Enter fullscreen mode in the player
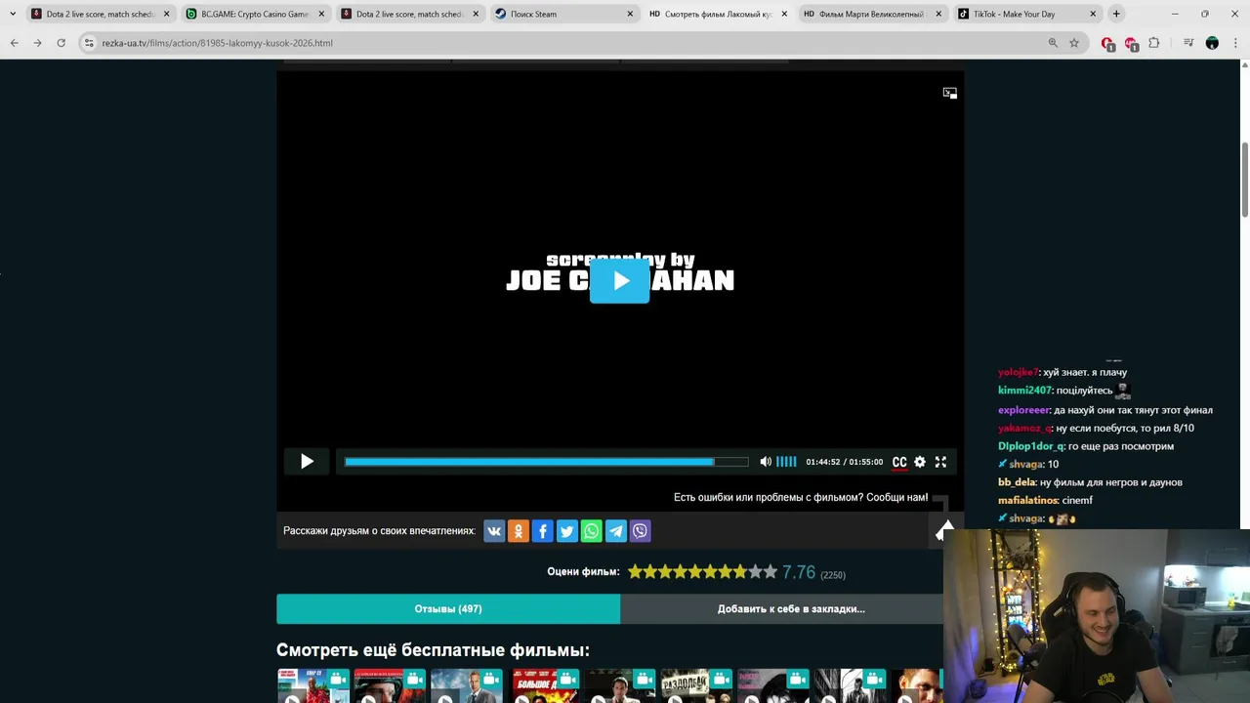 point(940,462)
